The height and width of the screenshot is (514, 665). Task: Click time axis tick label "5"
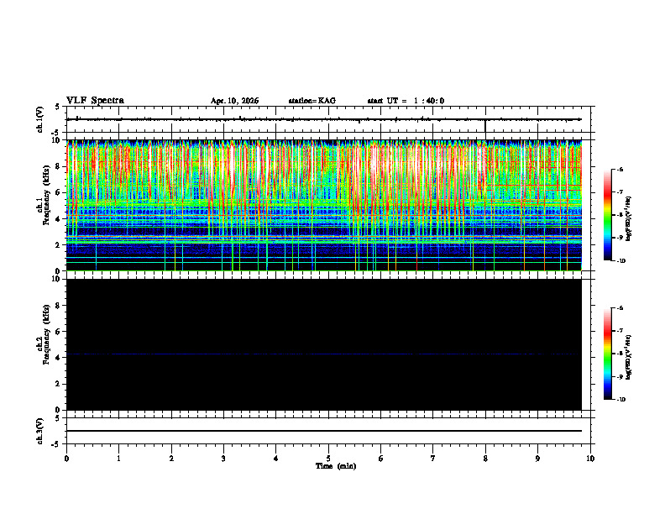[x=328, y=459]
